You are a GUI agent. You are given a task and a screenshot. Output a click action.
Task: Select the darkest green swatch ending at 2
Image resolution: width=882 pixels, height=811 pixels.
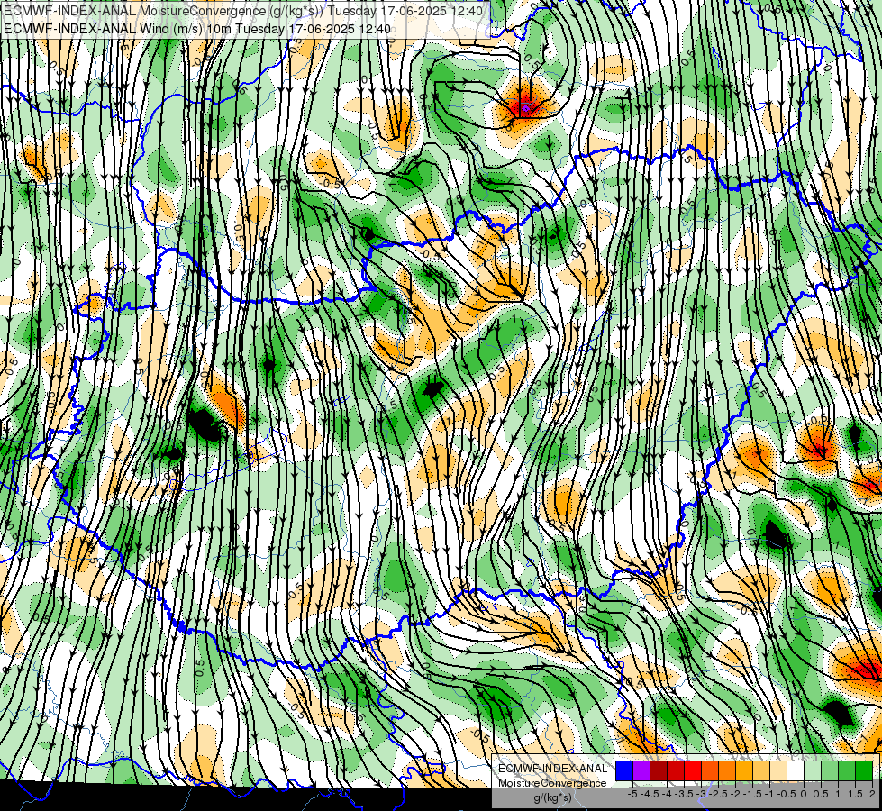coord(864,771)
